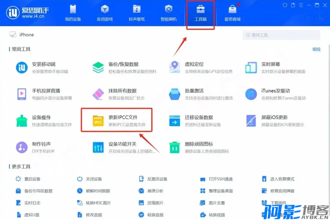The width and height of the screenshot is (330, 220).
Task: Click the skin shirt icon in title bar
Action: coord(285,5)
